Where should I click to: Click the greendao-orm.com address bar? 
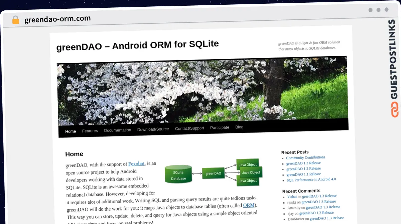(x=57, y=19)
